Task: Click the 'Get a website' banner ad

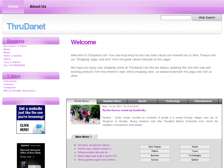Action: [31, 119]
